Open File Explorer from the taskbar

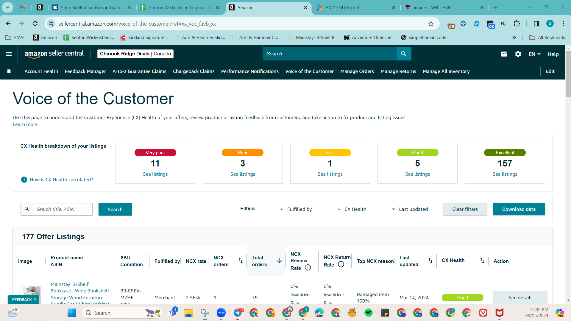click(188, 313)
